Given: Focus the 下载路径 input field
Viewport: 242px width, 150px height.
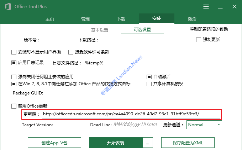Looking at the screenshot, I should point(147,40).
